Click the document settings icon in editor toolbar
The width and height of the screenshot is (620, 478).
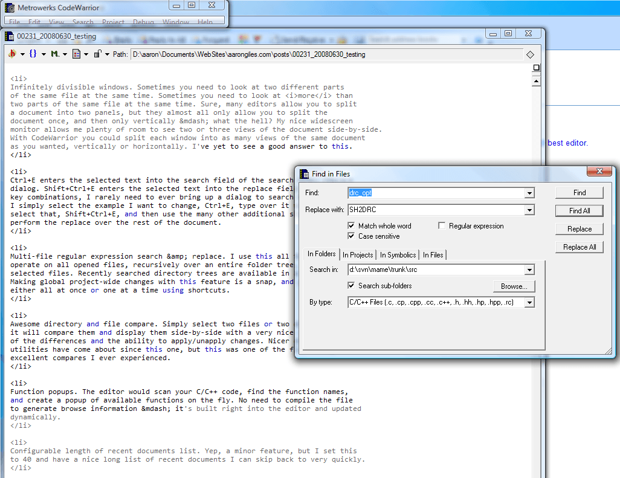coord(76,54)
